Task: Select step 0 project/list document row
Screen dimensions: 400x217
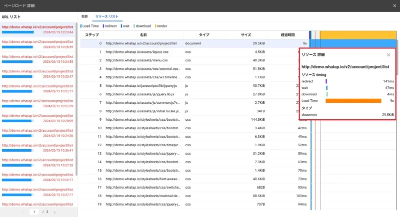Action: tap(194, 43)
